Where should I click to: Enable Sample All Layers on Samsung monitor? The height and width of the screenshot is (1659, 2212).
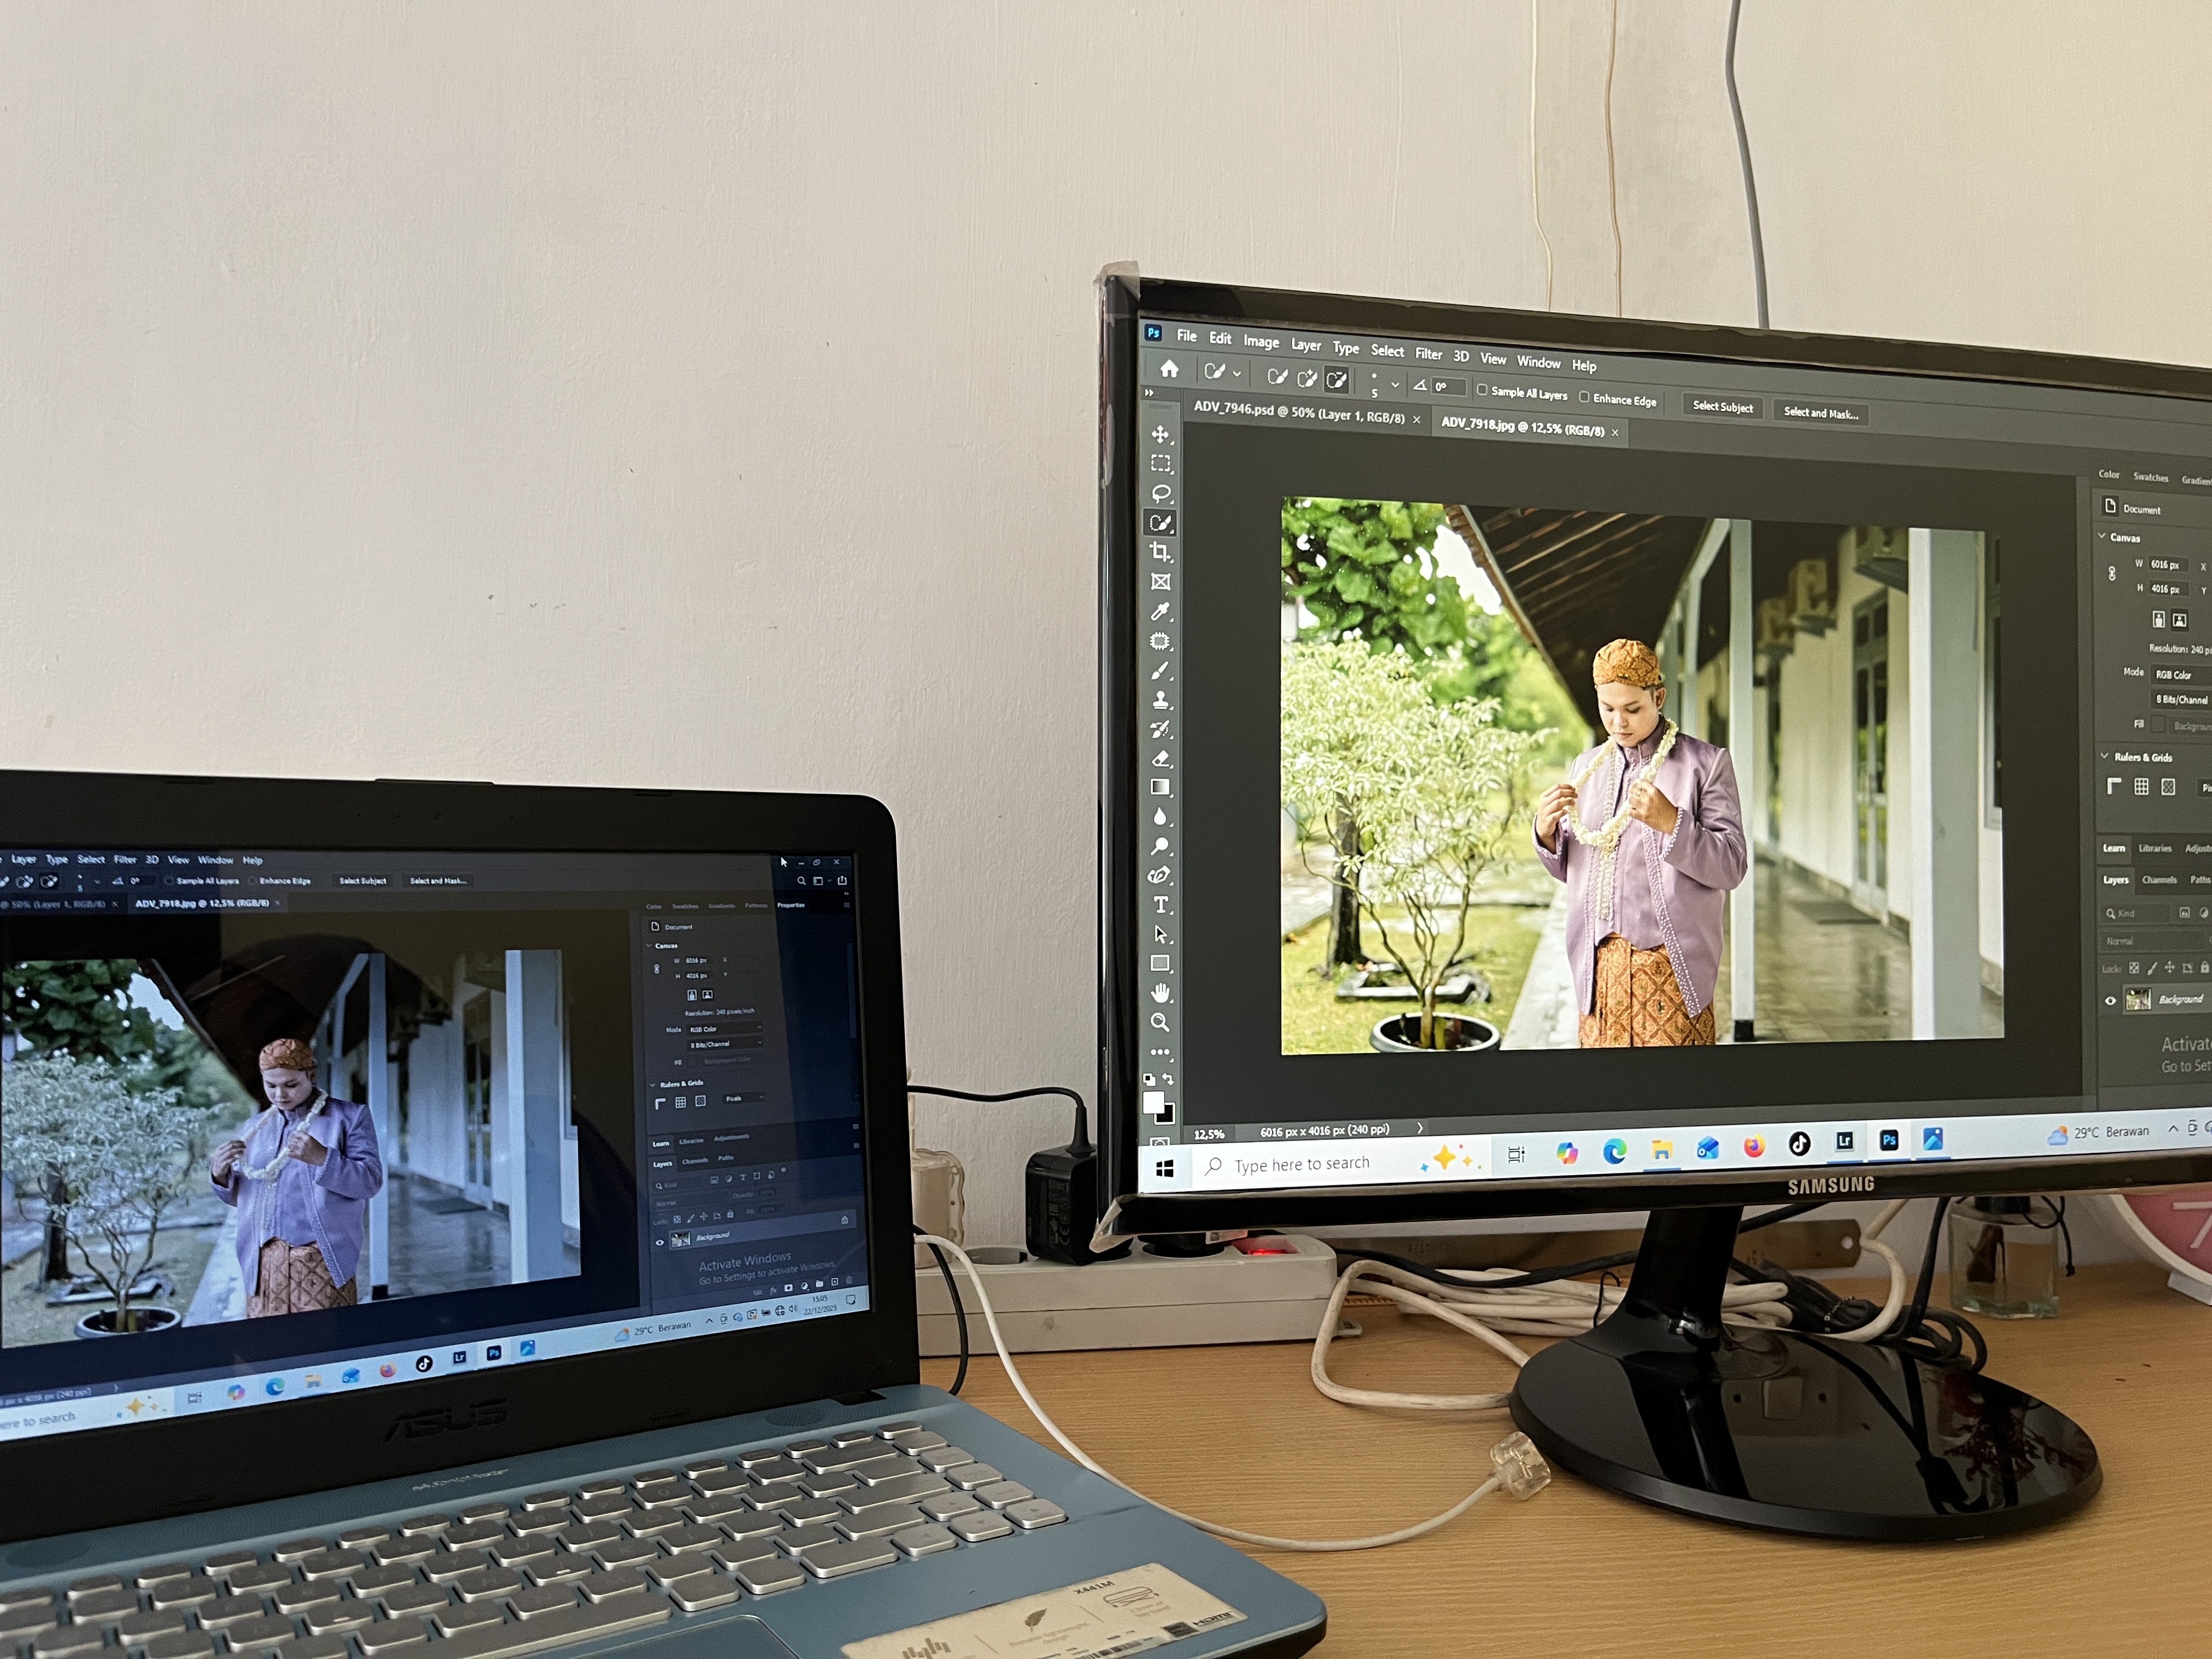click(x=1482, y=390)
